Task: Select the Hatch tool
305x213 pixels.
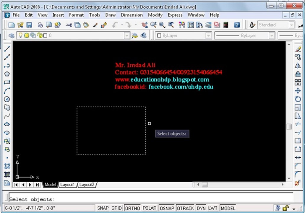Action: coord(7,166)
